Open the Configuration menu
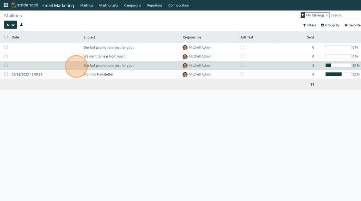 [179, 5]
